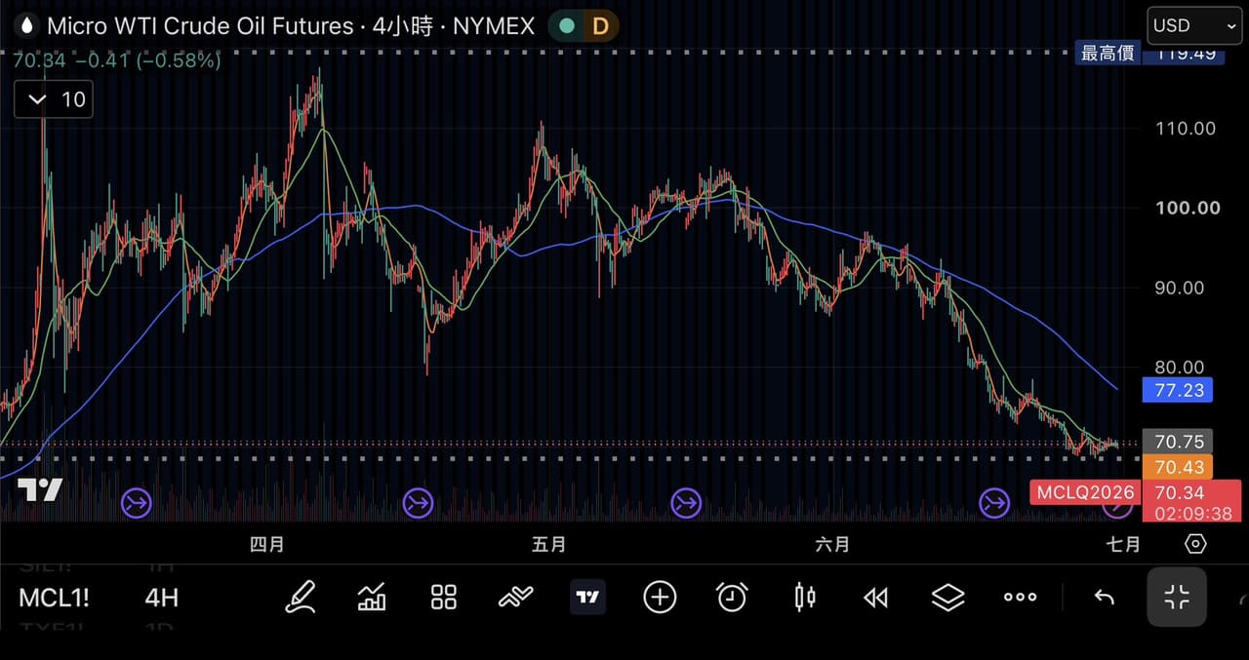
Task: Add a symbol with the plus icon
Action: pyautogui.click(x=660, y=597)
